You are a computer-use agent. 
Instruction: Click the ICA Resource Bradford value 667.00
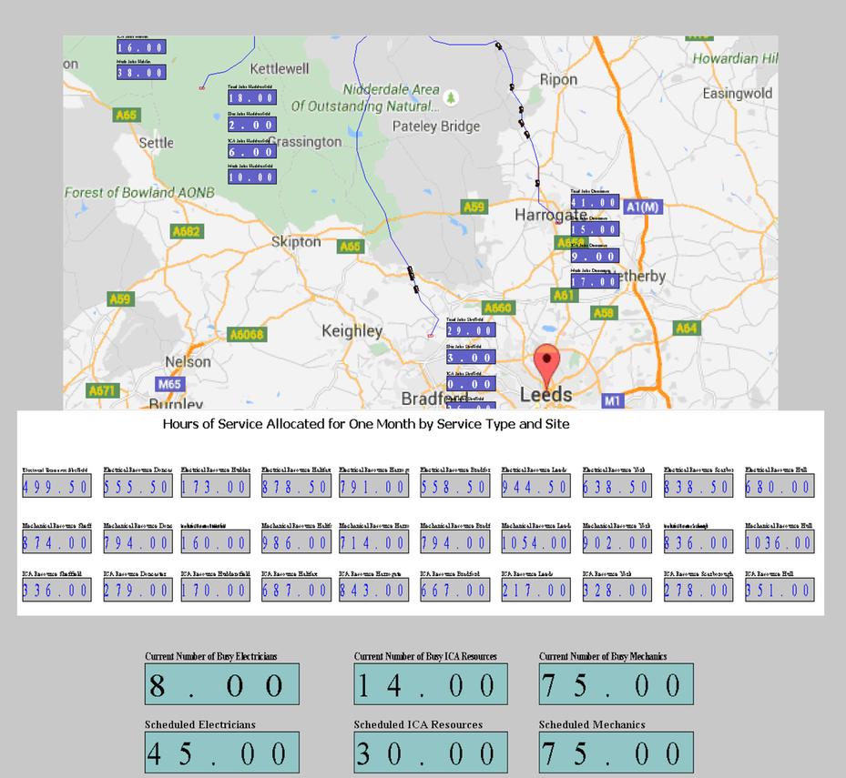[454, 590]
